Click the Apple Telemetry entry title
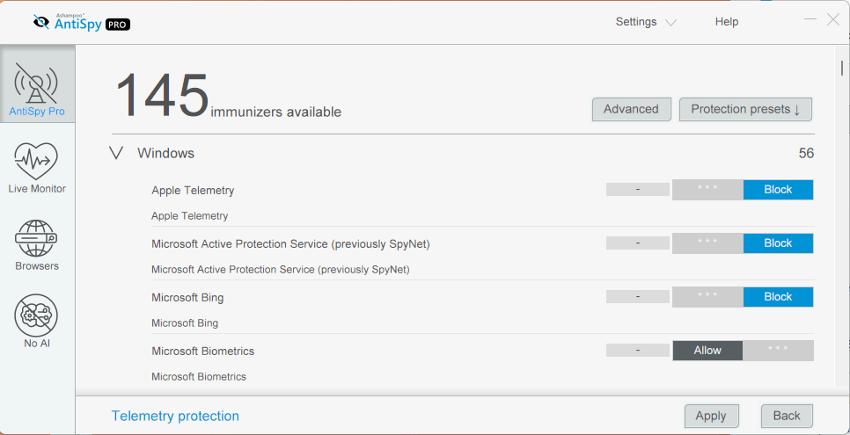850x435 pixels. [x=193, y=190]
